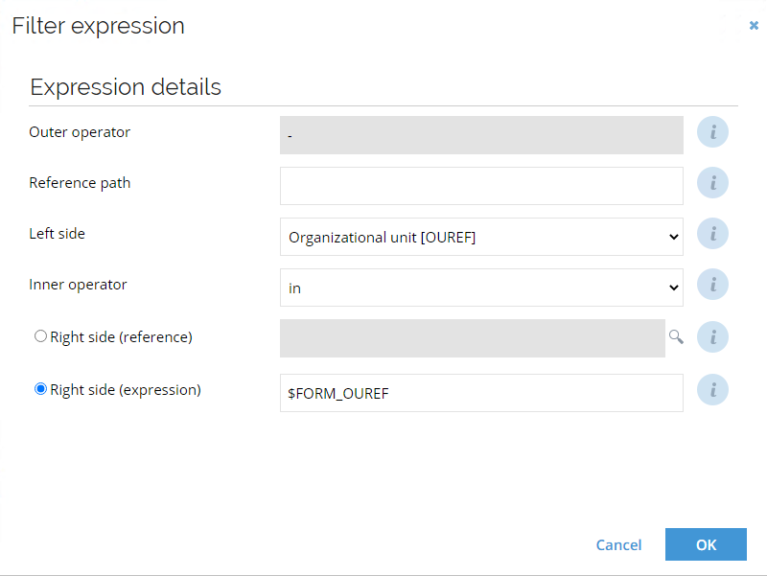Open the Left side info tooltip icon

(712, 234)
